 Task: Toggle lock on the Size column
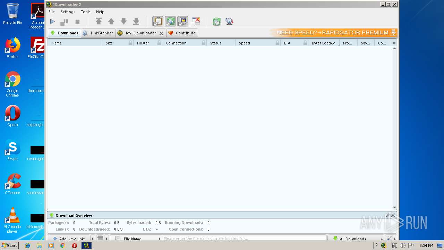(x=130, y=43)
